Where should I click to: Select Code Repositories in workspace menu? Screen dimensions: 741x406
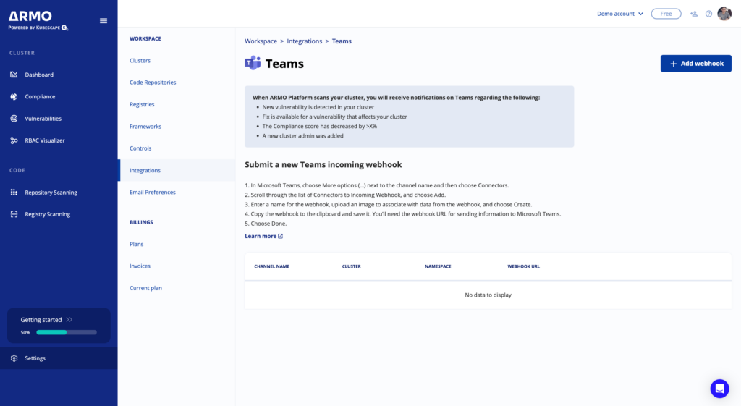[x=153, y=83]
